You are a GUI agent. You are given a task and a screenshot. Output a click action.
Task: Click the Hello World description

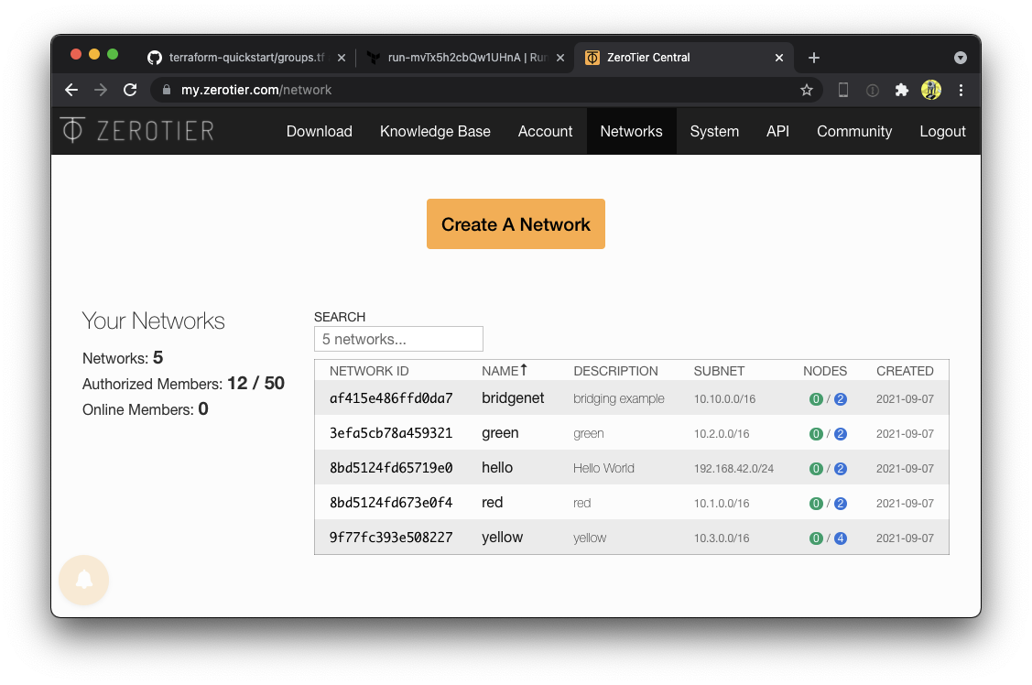tap(603, 469)
